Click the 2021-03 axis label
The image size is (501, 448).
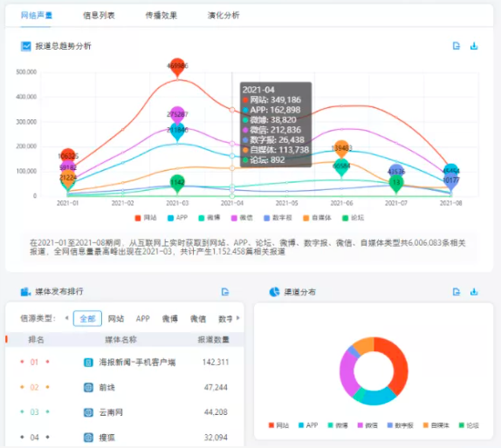177,203
